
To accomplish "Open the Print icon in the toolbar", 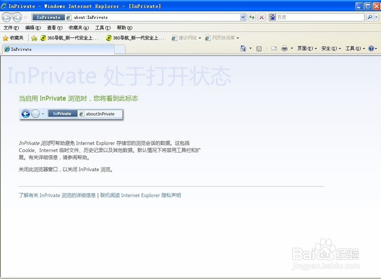I will point(285,48).
